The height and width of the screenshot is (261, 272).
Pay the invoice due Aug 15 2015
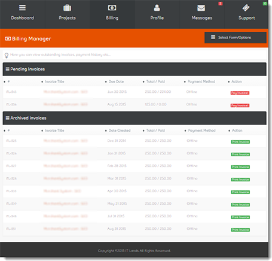[x=240, y=105]
